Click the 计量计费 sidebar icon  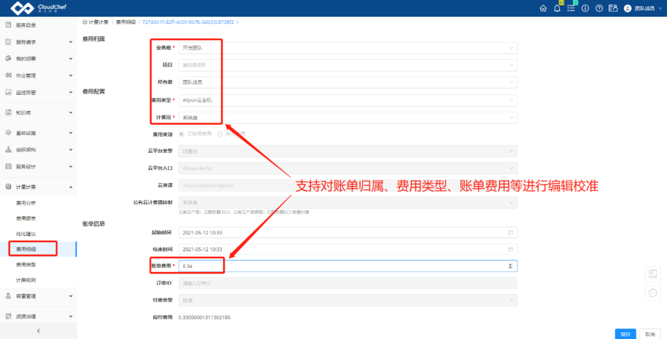coord(8,187)
